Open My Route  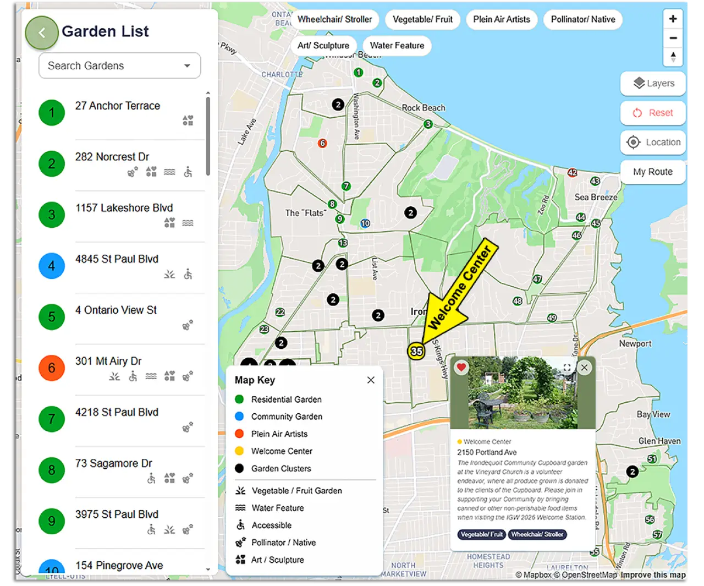click(653, 172)
